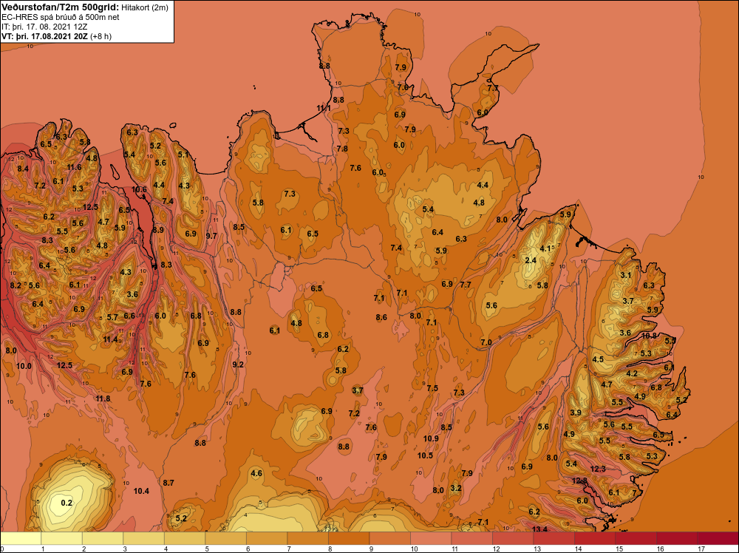This screenshot has height=553, width=739.
Task: Click the 'Veðurstofan/T2m 500grid:' title text
Action: (x=61, y=7)
